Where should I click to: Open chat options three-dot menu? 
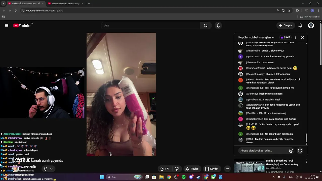click(x=295, y=37)
